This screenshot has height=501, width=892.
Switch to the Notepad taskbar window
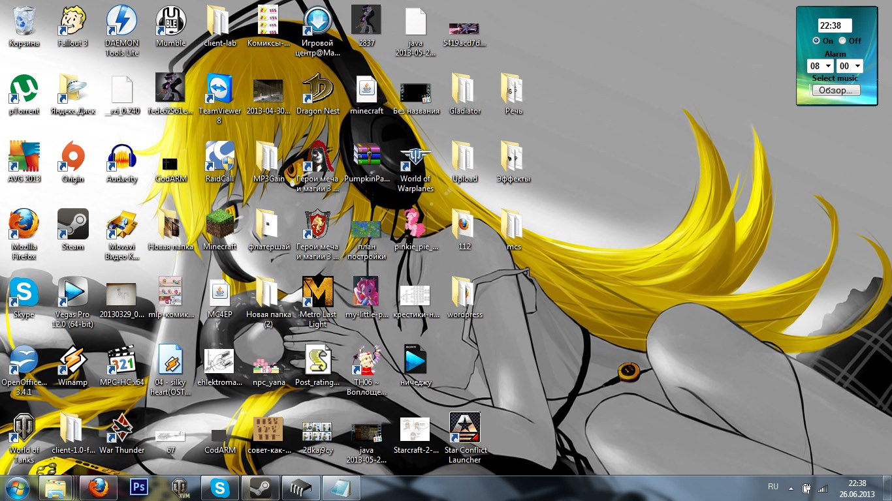[341, 487]
